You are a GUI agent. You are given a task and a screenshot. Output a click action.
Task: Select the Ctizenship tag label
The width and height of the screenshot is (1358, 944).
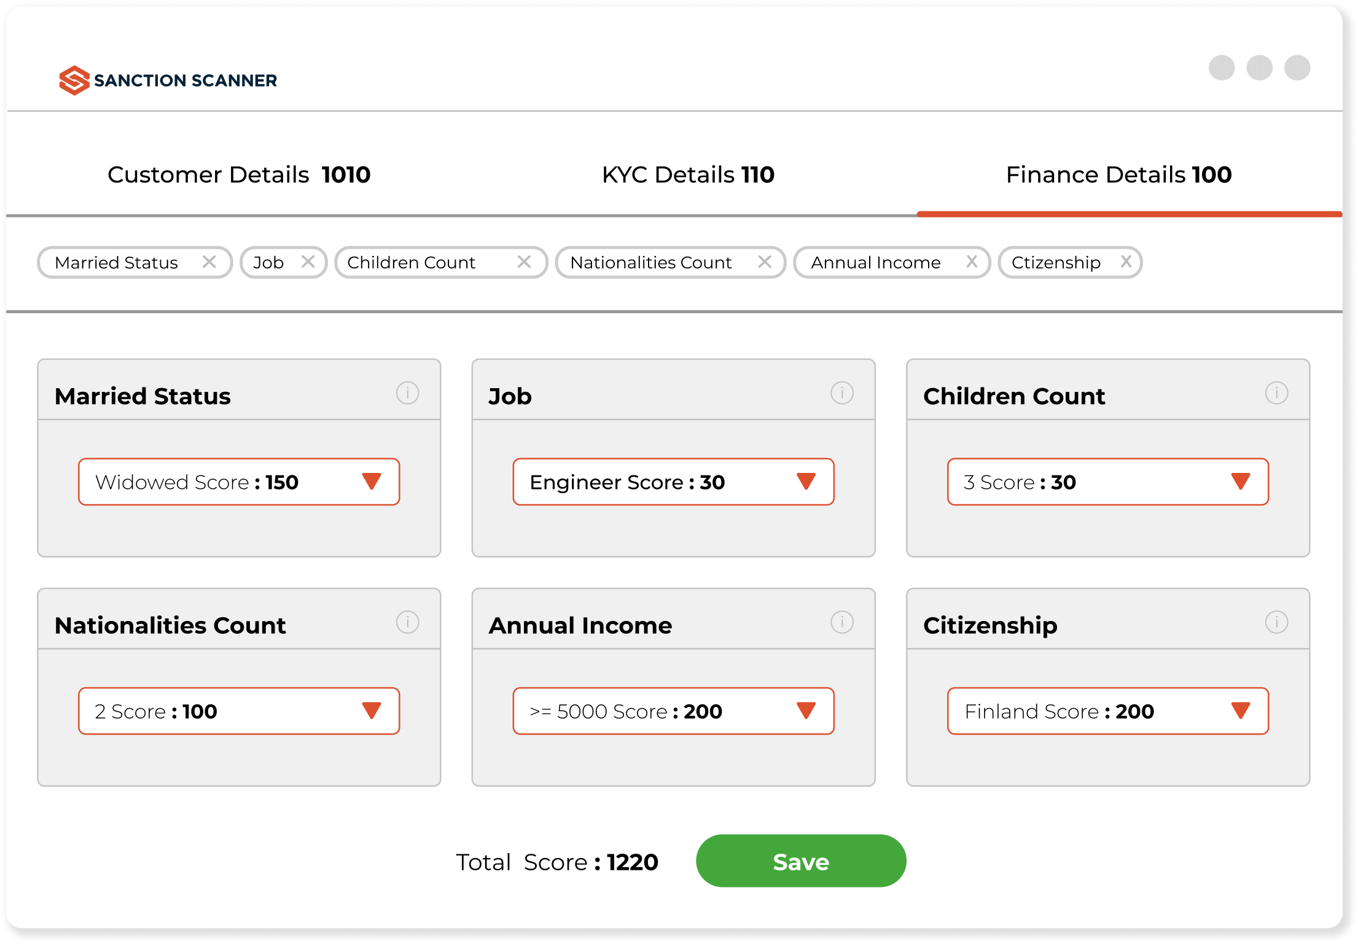click(x=1056, y=263)
